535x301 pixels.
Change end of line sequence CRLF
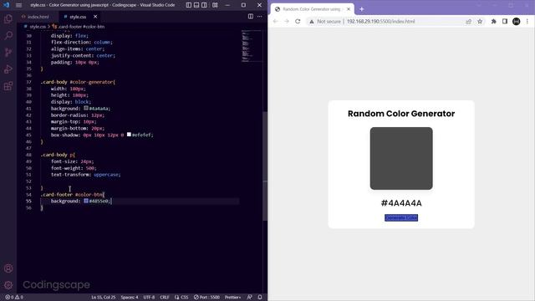click(x=165, y=298)
